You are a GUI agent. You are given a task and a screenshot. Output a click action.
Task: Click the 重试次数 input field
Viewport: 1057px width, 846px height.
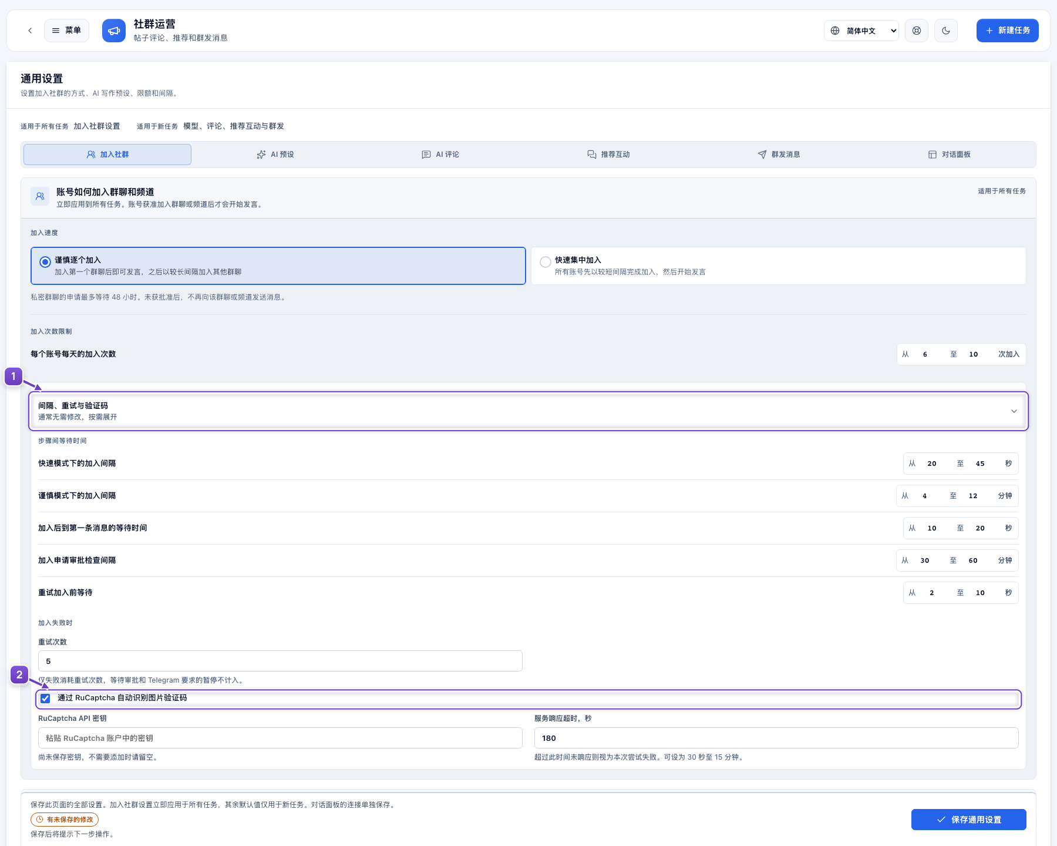[280, 661]
